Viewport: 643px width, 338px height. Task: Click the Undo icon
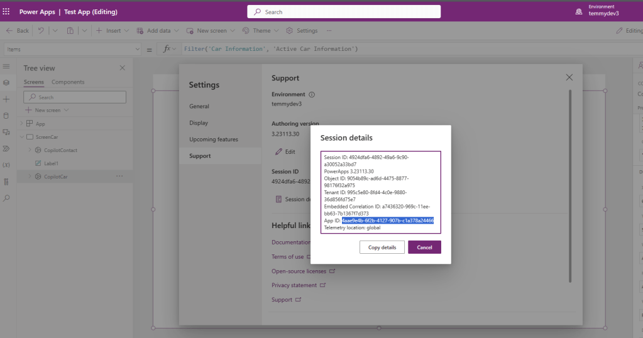pos(41,31)
